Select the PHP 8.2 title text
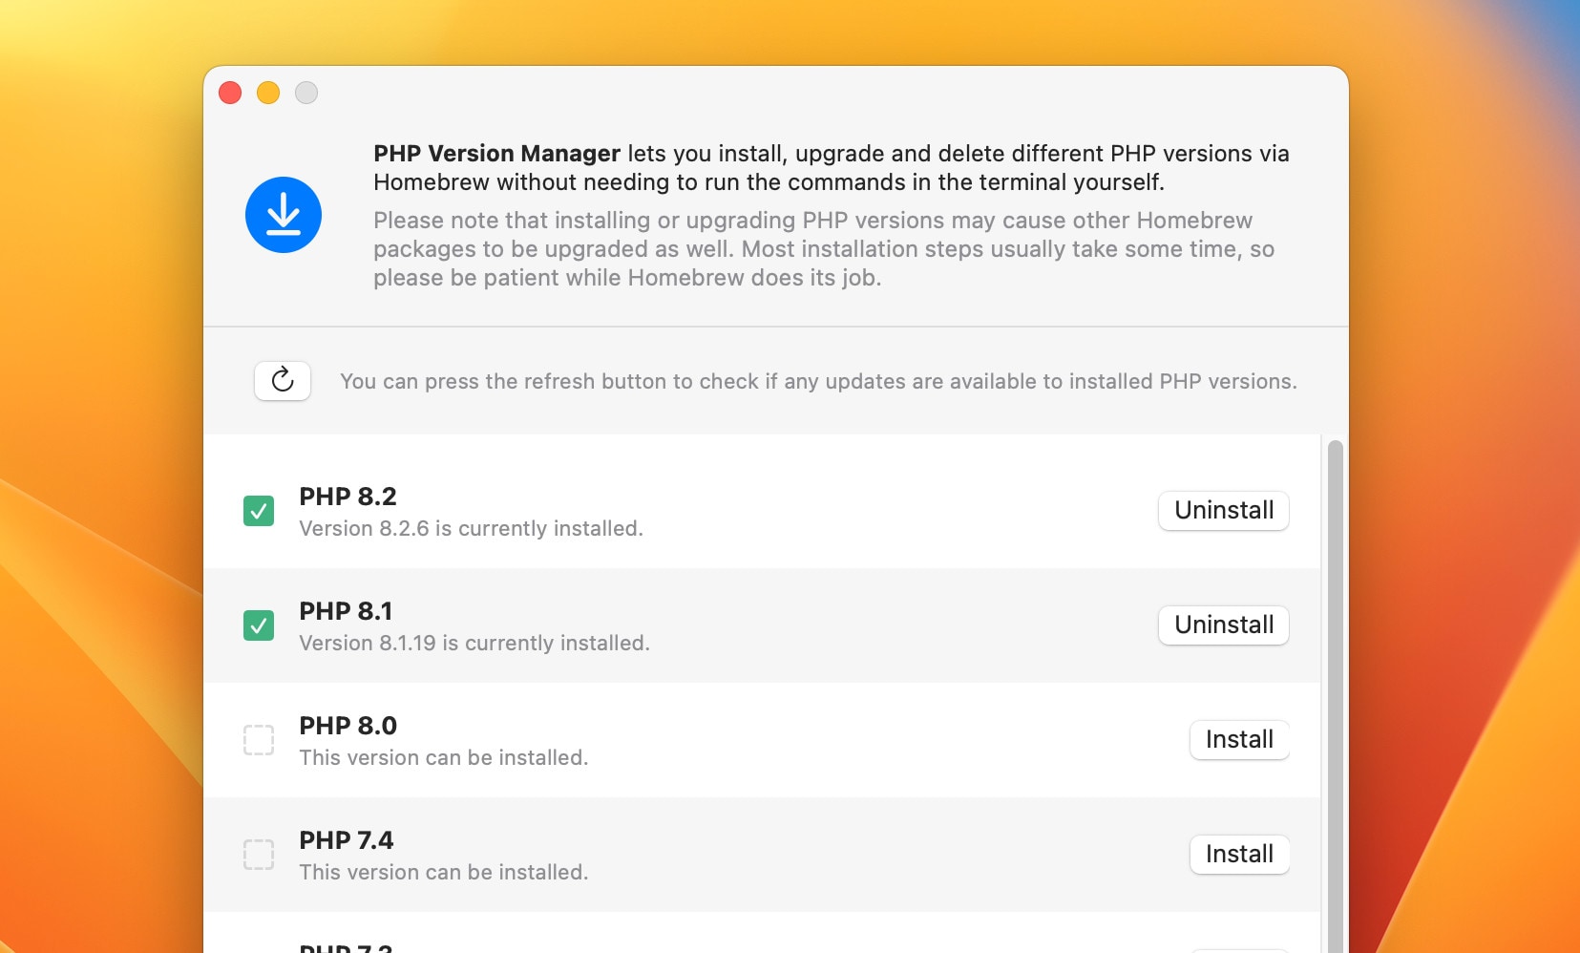 (348, 497)
